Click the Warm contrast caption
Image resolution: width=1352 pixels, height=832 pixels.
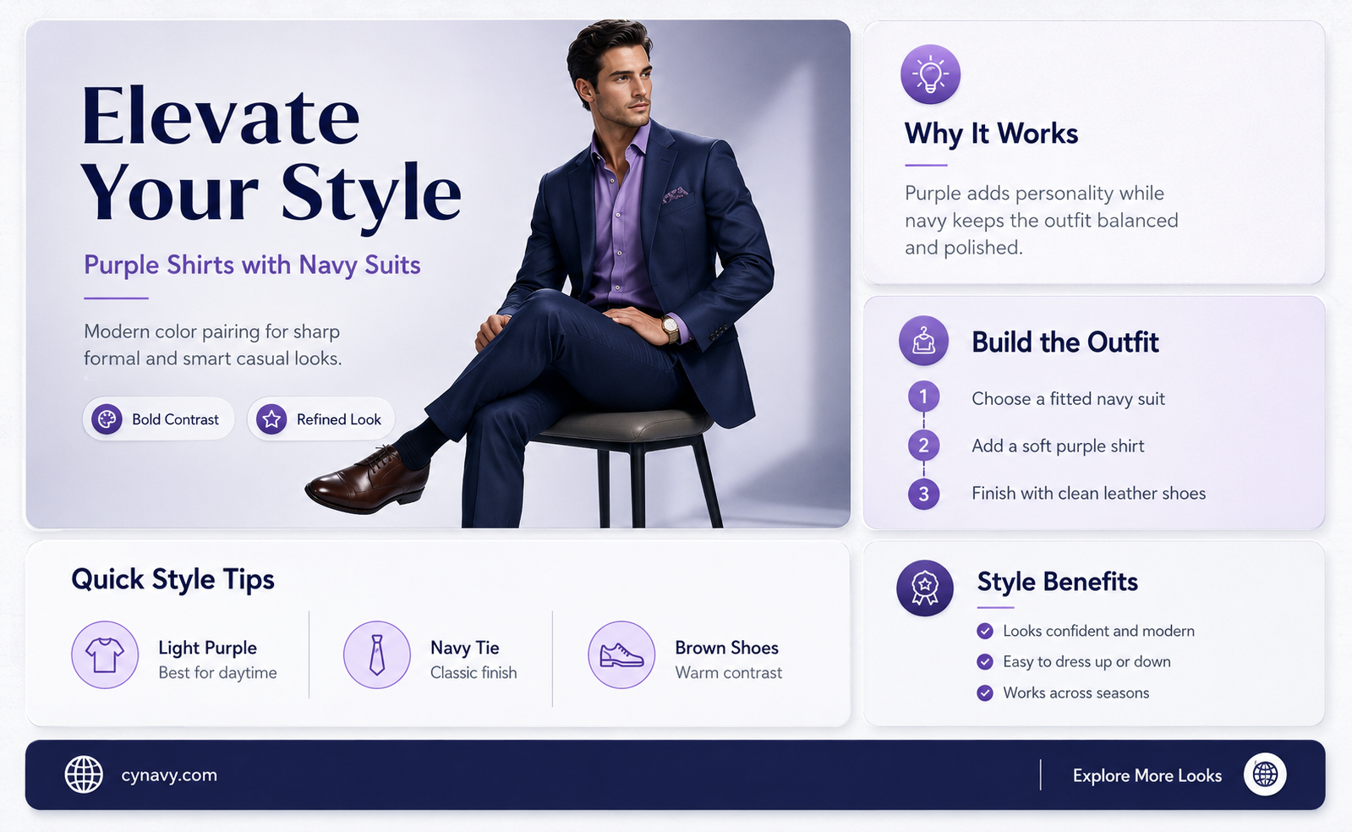coord(728,672)
